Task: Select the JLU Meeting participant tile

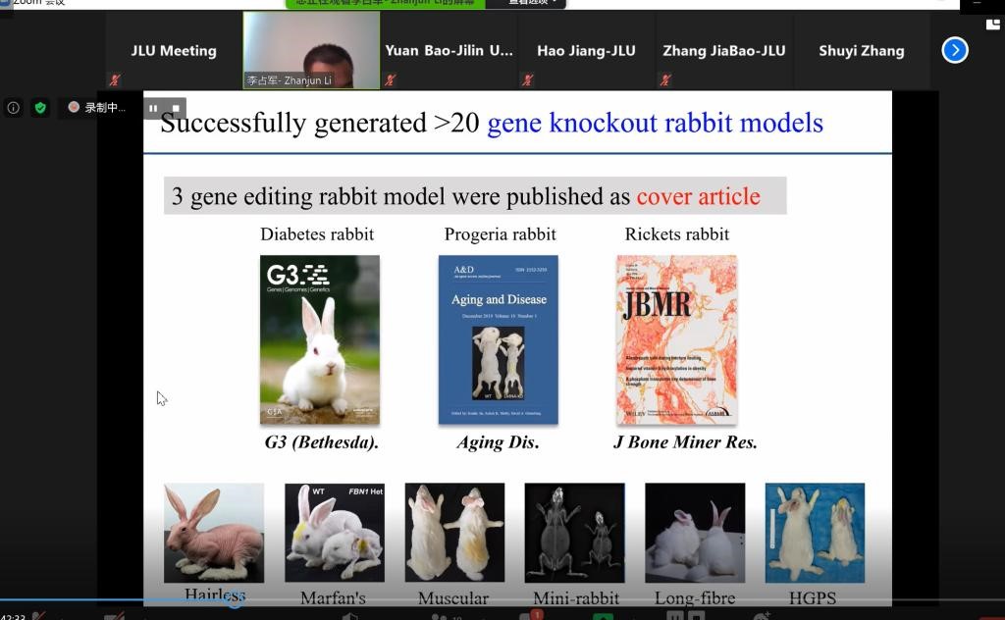Action: pyautogui.click(x=174, y=51)
